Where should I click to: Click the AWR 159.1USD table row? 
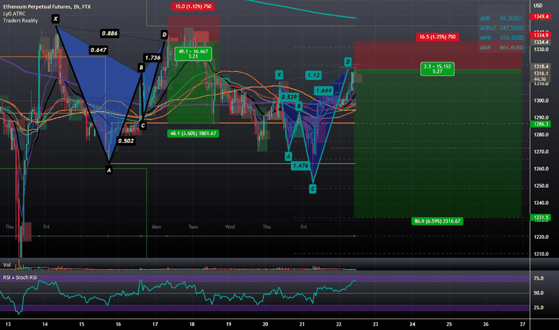(x=501, y=37)
